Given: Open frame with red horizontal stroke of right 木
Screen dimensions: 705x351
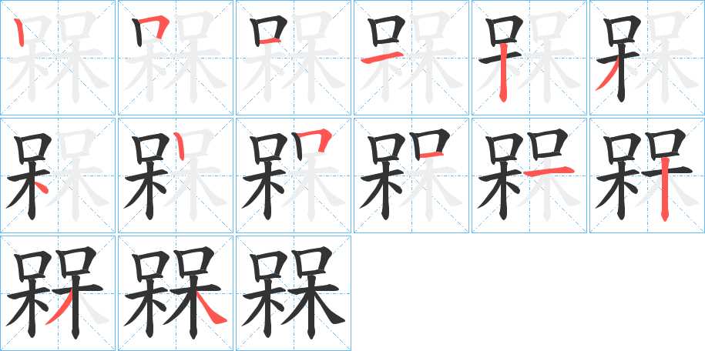Looking at the screenshot, I should (x=529, y=175).
